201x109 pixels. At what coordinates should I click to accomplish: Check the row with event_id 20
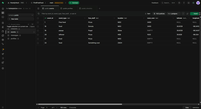coord(38,35)
